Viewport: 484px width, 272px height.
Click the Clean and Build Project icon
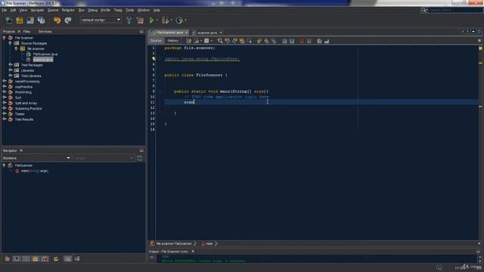tap(140, 20)
